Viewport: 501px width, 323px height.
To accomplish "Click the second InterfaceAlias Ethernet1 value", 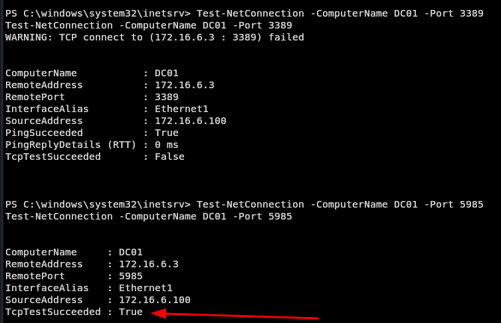I will pos(146,288).
